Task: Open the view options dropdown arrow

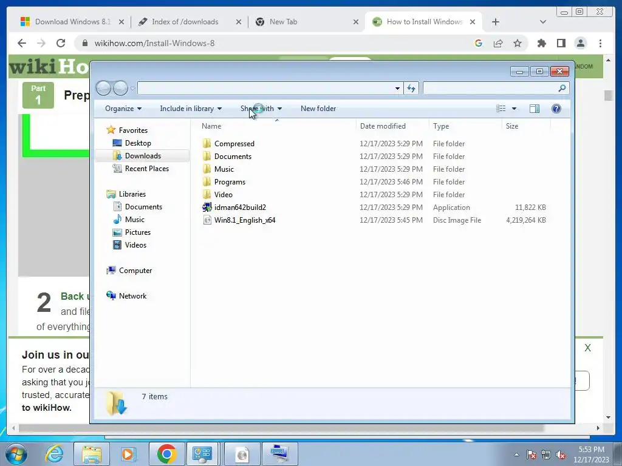Action: (514, 109)
